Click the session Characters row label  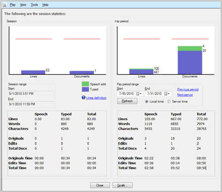click(x=18, y=129)
